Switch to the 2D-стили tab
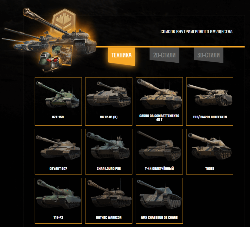The height and width of the screenshot is (227, 250). (x=164, y=55)
